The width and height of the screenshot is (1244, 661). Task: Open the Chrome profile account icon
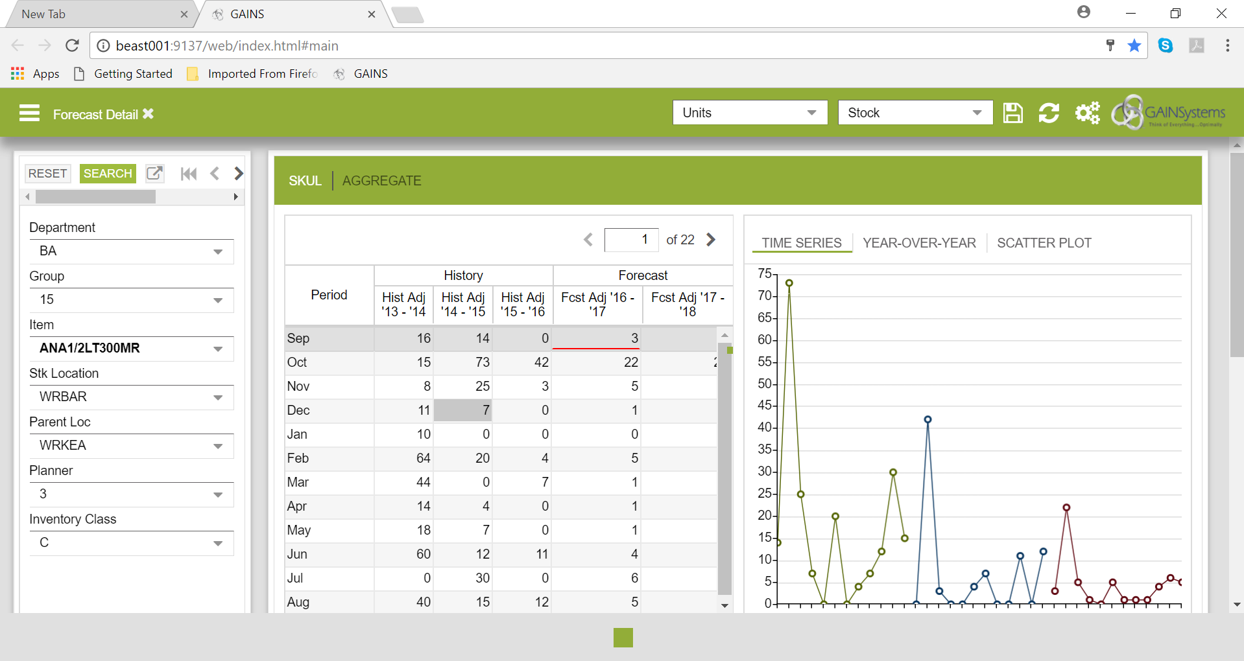tap(1084, 12)
